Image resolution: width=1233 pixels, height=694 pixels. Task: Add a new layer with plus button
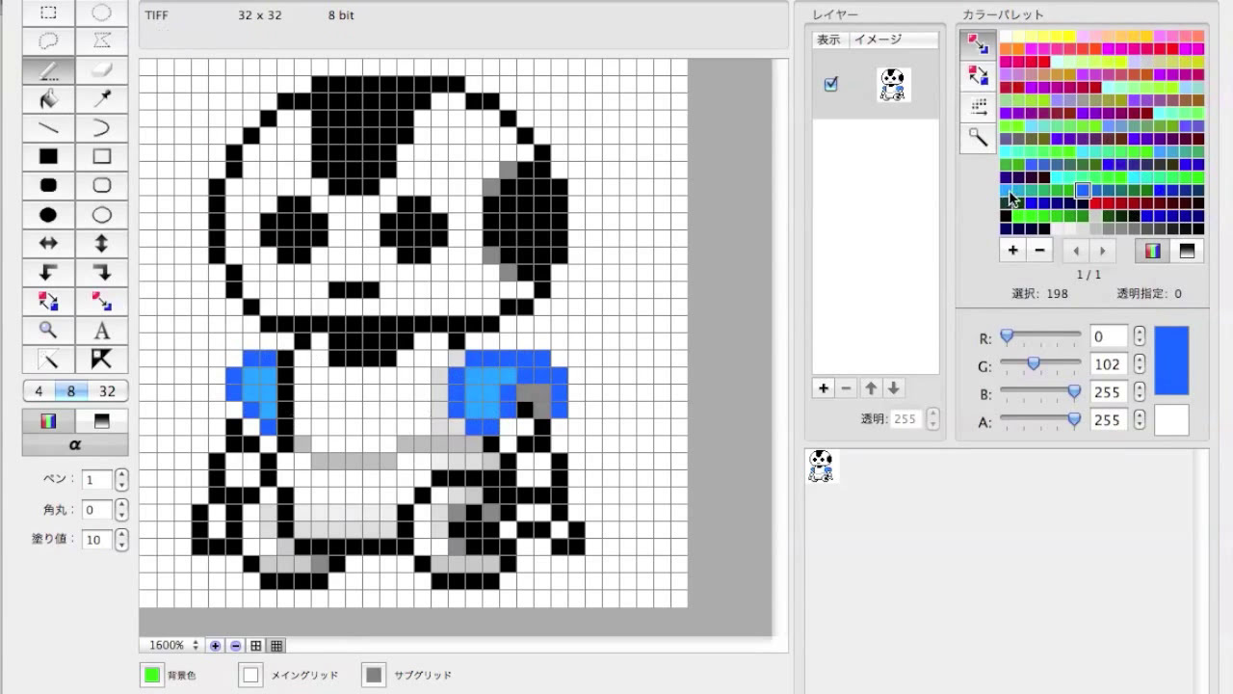(824, 388)
